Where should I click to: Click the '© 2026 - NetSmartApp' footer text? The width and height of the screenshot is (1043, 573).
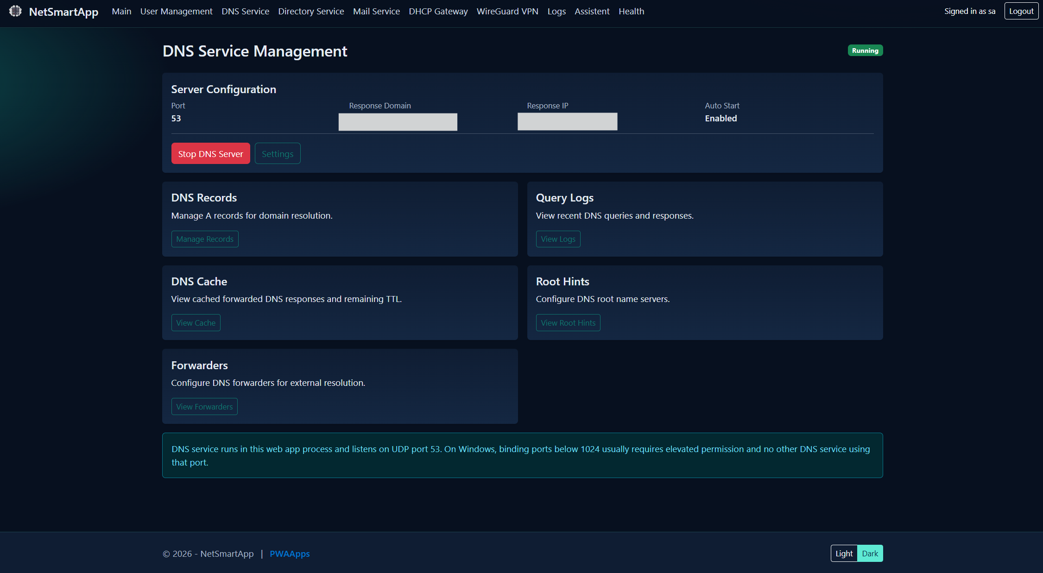208,554
